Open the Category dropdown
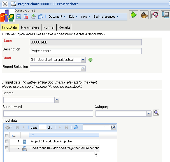The width and height of the screenshot is (170, 162). click(x=149, y=114)
